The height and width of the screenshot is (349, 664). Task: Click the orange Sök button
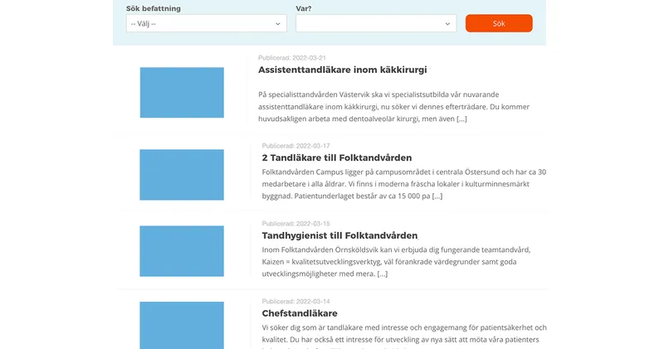[499, 23]
